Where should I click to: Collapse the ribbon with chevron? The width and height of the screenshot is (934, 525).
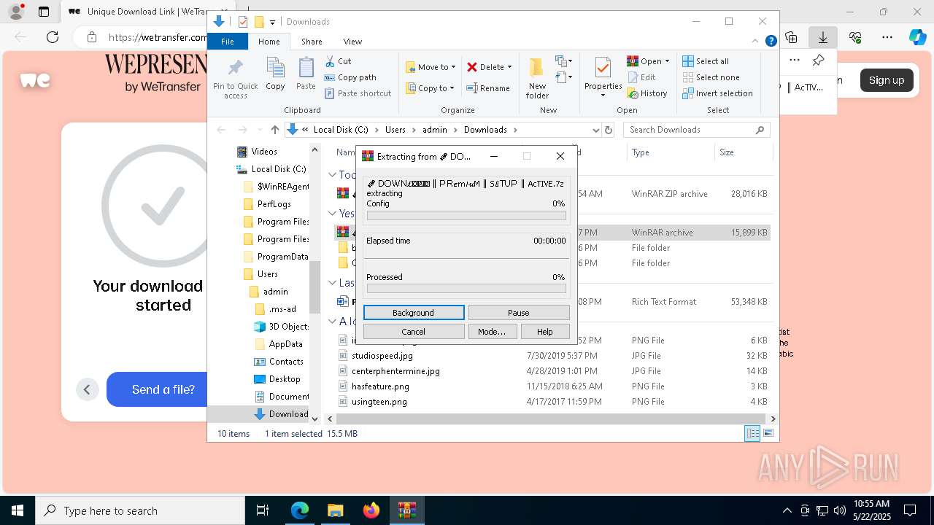tap(757, 42)
